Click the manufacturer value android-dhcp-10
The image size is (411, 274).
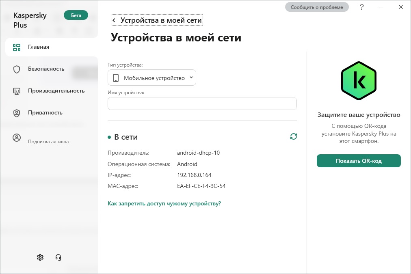tap(199, 153)
